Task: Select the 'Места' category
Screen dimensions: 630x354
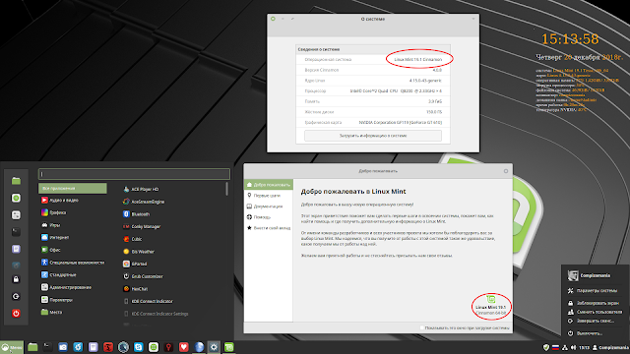Action: (73, 312)
